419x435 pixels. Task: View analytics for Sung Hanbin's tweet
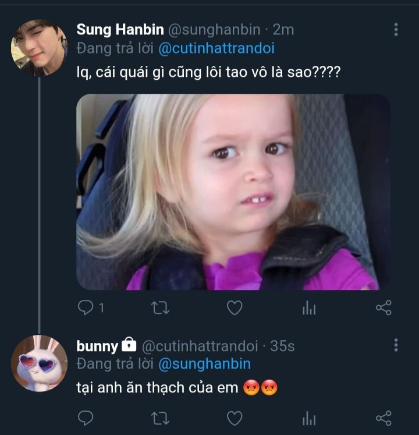[309, 308]
